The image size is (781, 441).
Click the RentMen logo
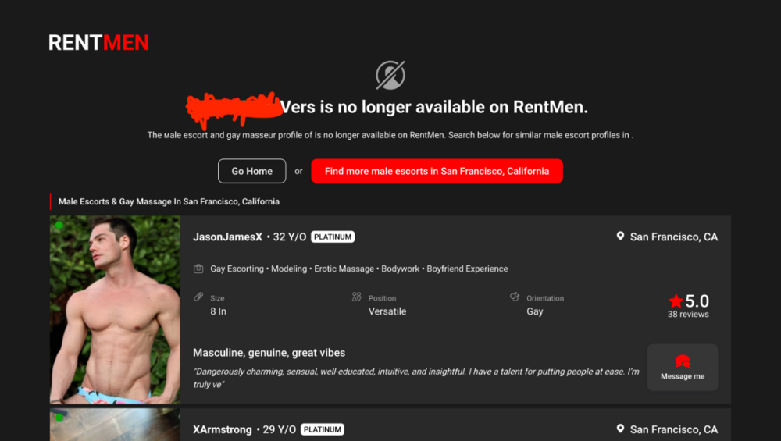98,43
